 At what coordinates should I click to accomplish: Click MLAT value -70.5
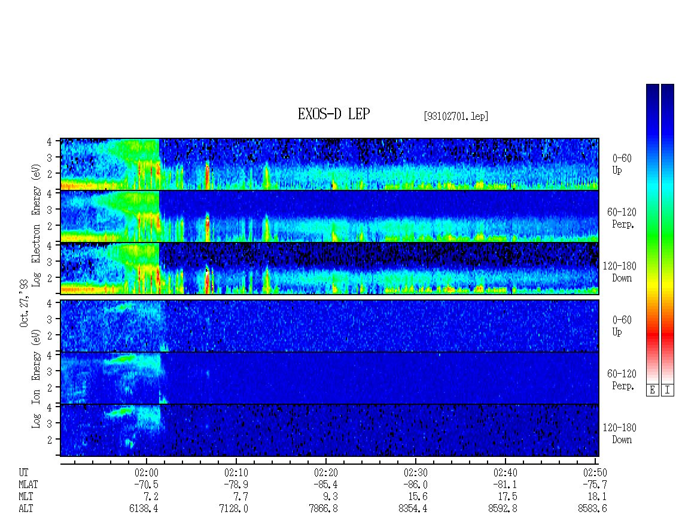146,484
